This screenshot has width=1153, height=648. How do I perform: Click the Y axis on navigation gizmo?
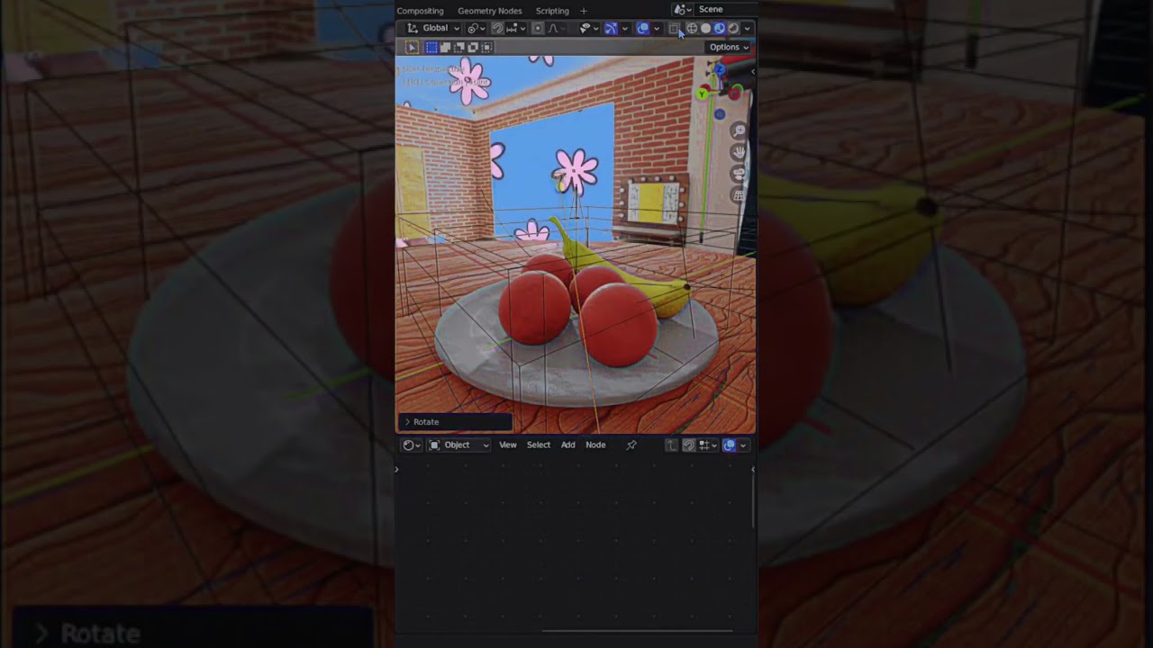click(x=702, y=94)
